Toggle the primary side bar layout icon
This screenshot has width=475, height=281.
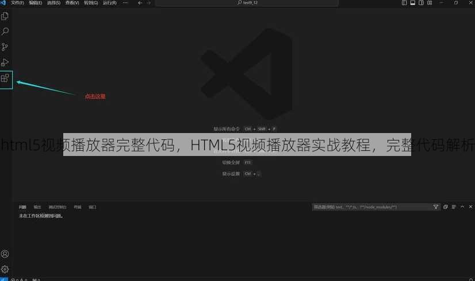[404, 3]
